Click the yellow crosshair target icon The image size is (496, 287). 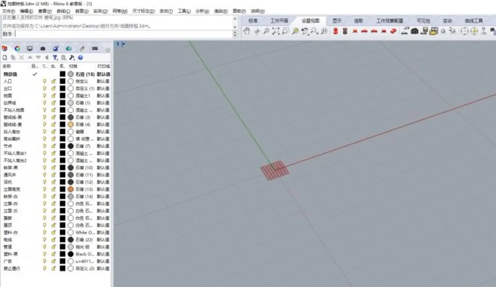click(474, 32)
